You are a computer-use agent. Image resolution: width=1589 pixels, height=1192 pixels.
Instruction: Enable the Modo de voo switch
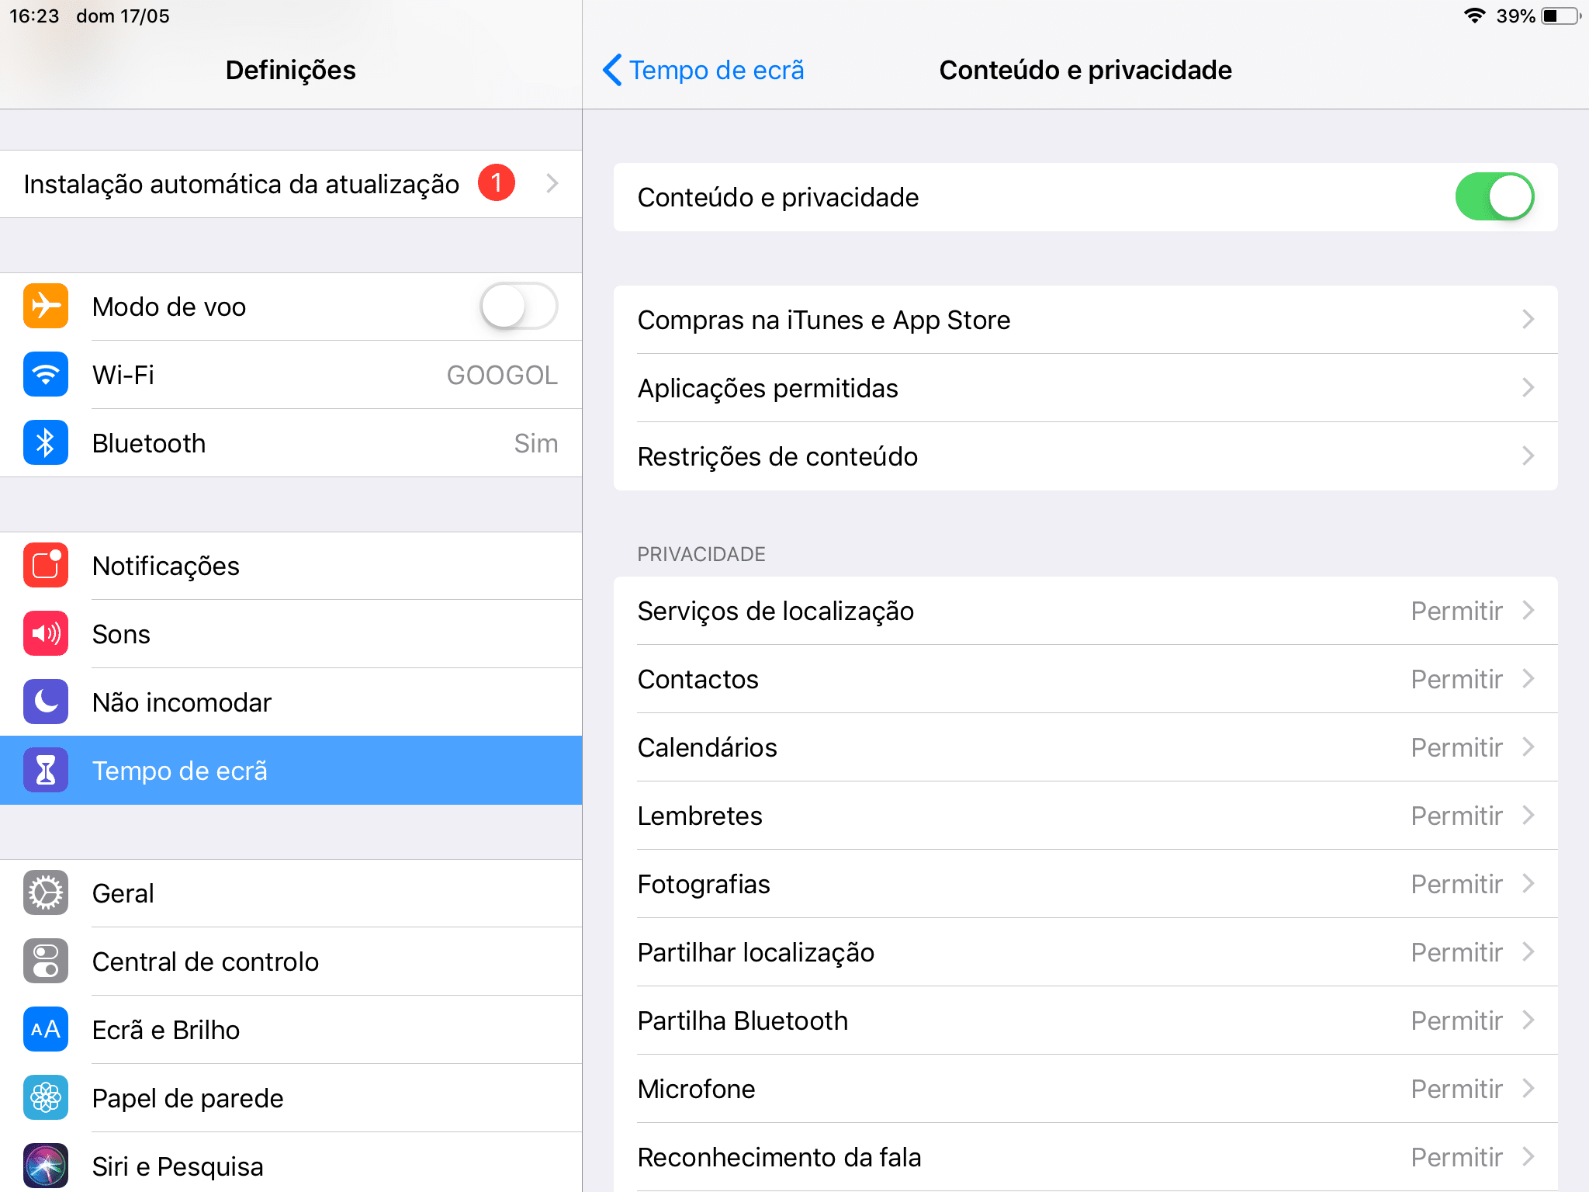click(518, 307)
